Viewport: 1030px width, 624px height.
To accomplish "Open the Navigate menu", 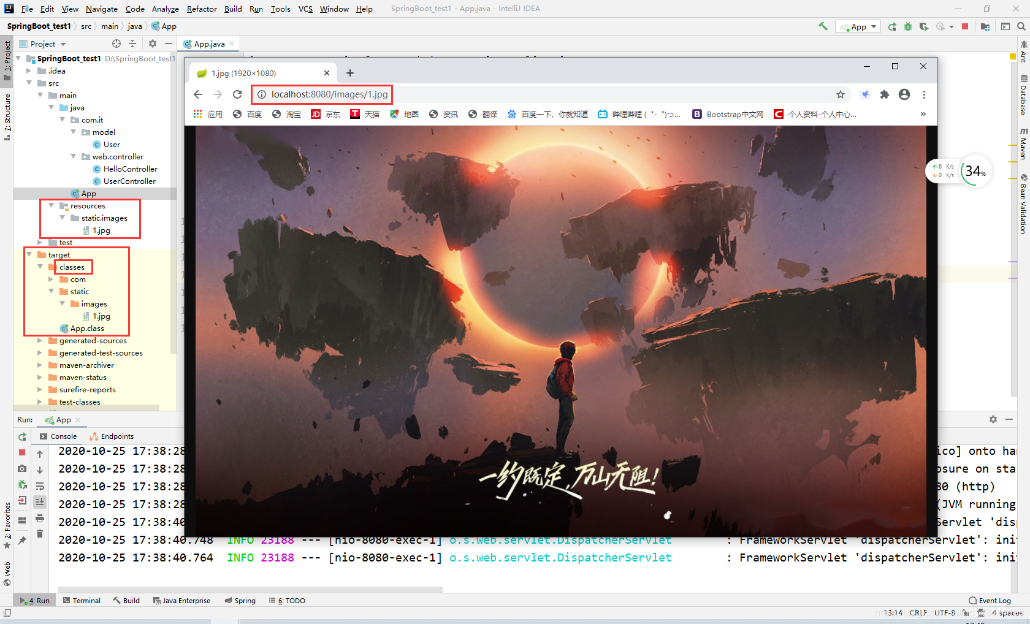I will [101, 9].
